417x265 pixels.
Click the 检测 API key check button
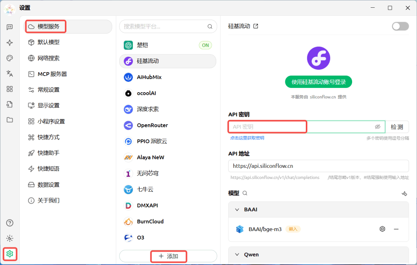(x=397, y=127)
